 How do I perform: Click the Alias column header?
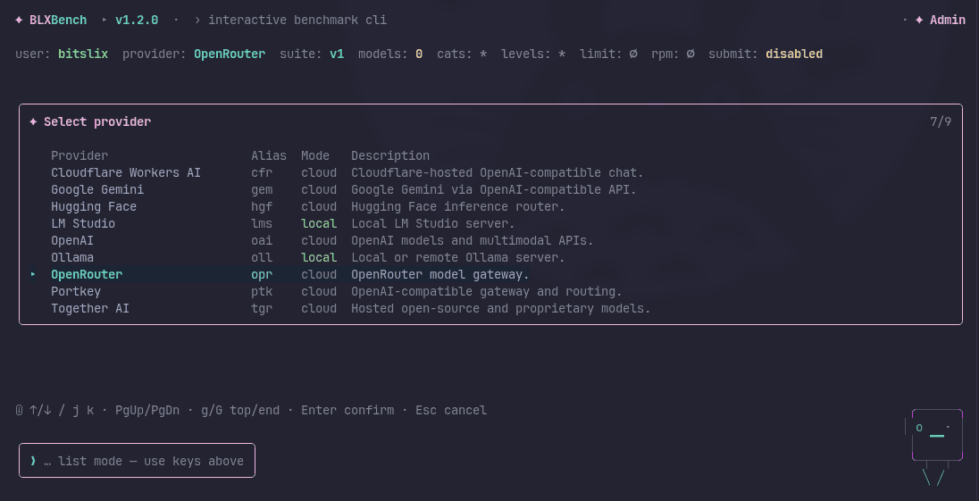(269, 156)
